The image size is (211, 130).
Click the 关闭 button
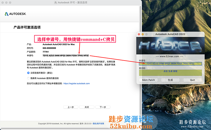(x=87, y=107)
